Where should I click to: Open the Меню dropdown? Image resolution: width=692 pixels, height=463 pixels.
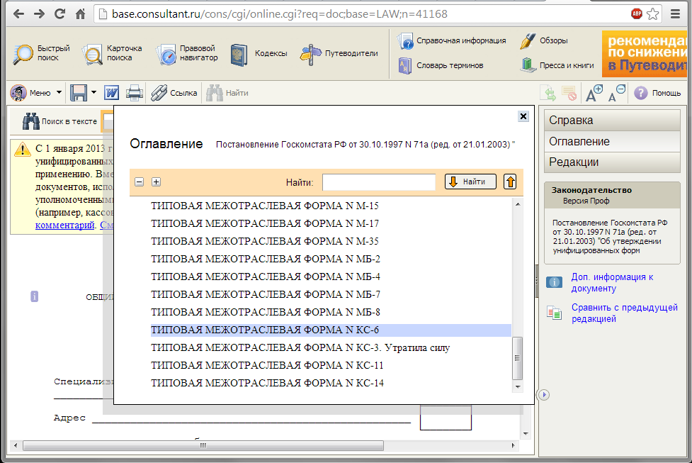click(35, 93)
